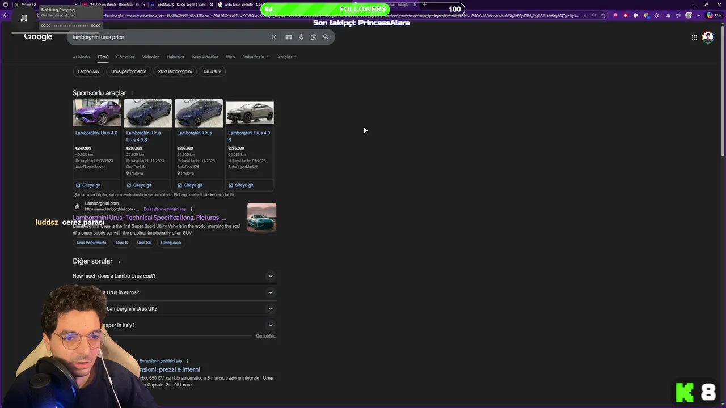Click the page vertical scrollbar
This screenshot has width=726, height=408.
723,91
